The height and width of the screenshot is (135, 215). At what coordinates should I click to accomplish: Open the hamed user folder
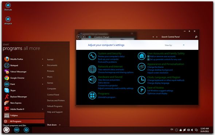50,60
